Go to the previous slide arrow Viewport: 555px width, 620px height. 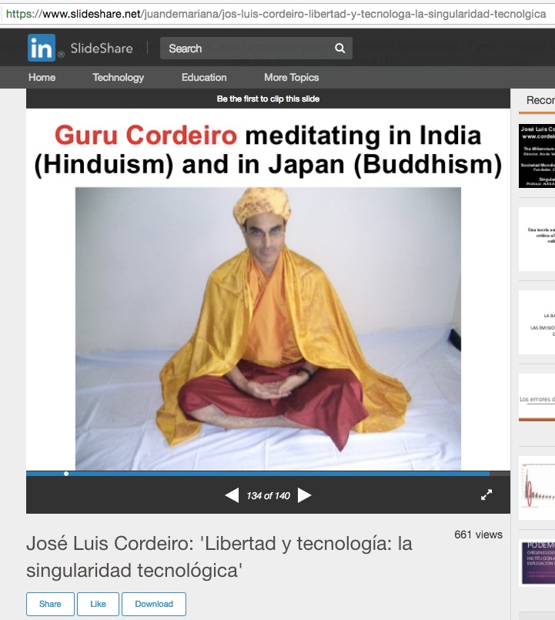coord(232,495)
